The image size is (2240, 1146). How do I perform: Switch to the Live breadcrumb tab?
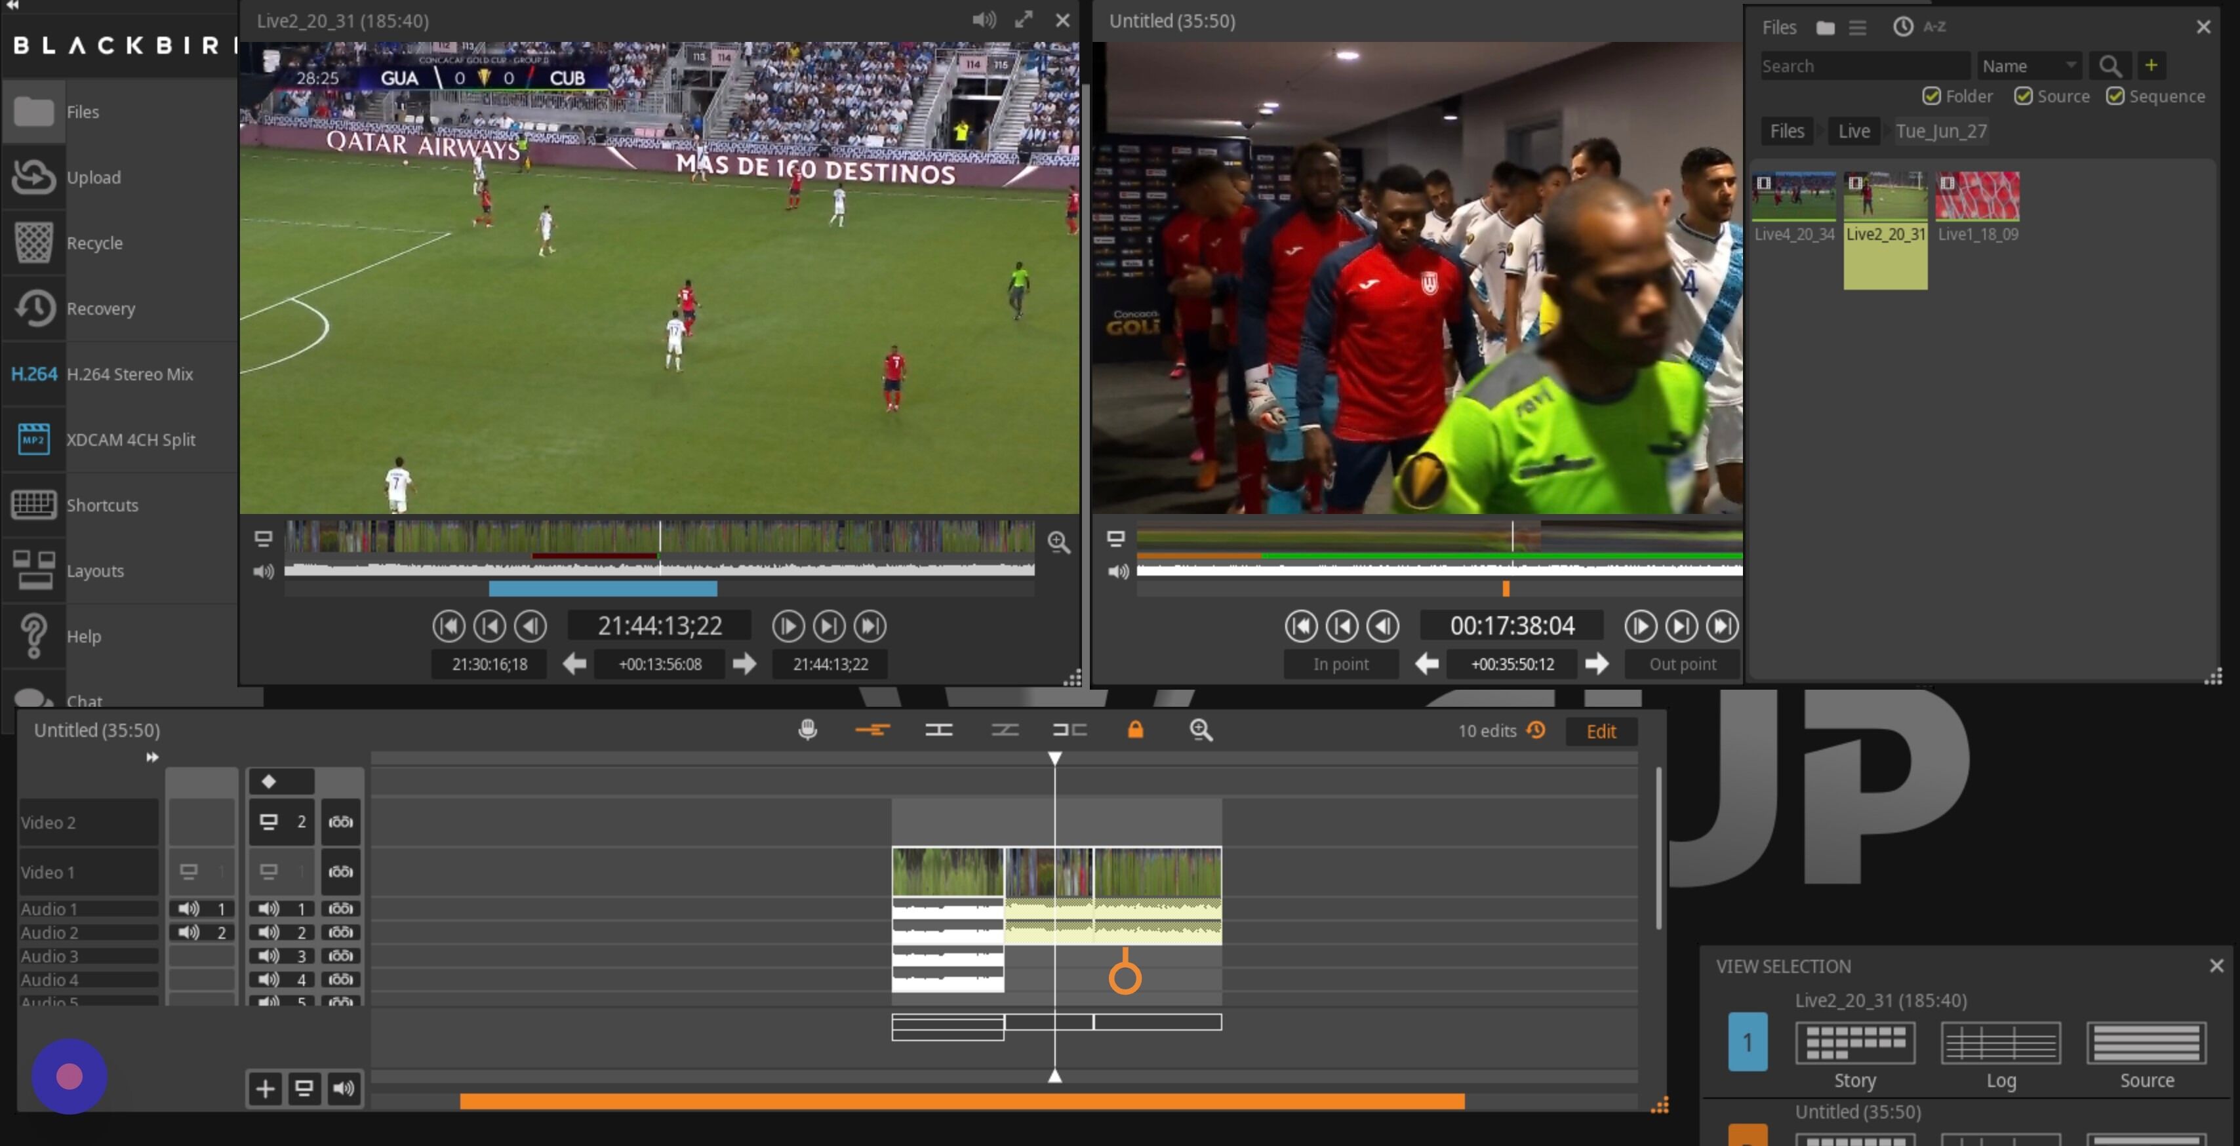[1853, 130]
